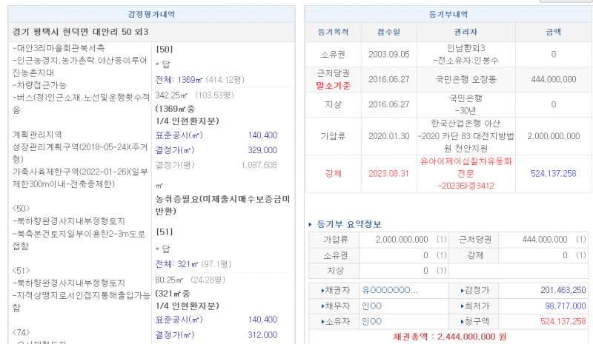593x344 pixels.
Task: Click the red 말소기준 label
Action: click(333, 86)
